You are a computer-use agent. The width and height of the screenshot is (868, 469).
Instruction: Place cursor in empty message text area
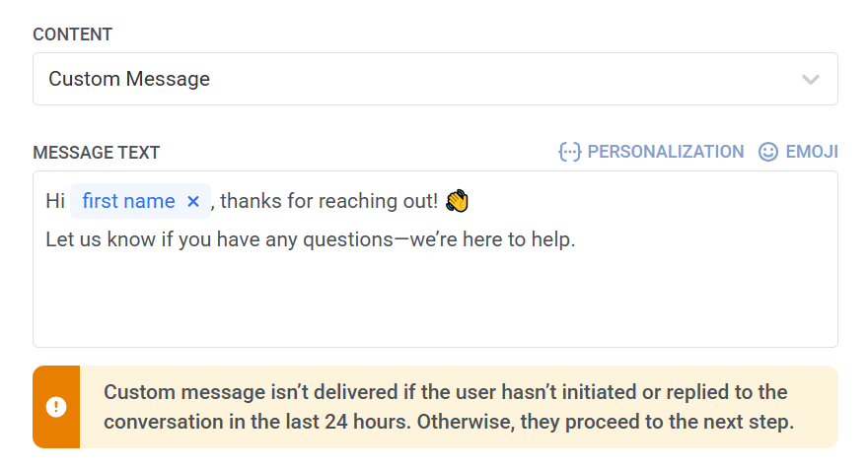pyautogui.click(x=434, y=301)
